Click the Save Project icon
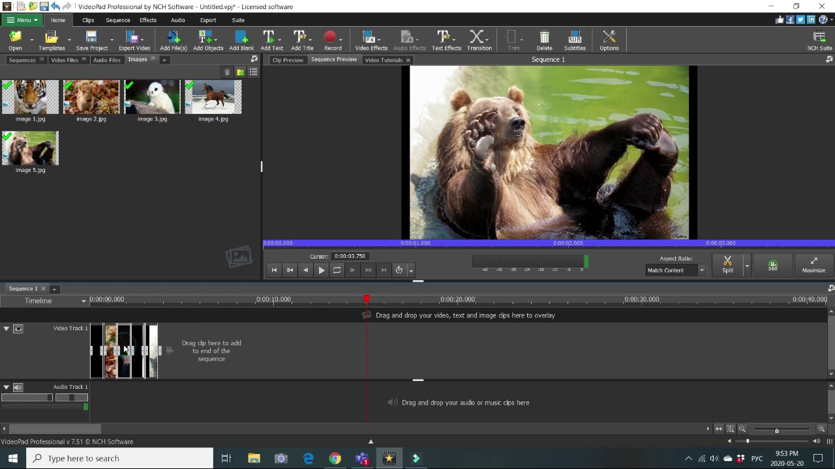This screenshot has width=835, height=469. [x=91, y=40]
